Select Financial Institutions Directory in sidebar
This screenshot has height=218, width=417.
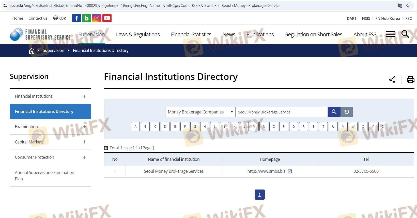(x=51, y=111)
